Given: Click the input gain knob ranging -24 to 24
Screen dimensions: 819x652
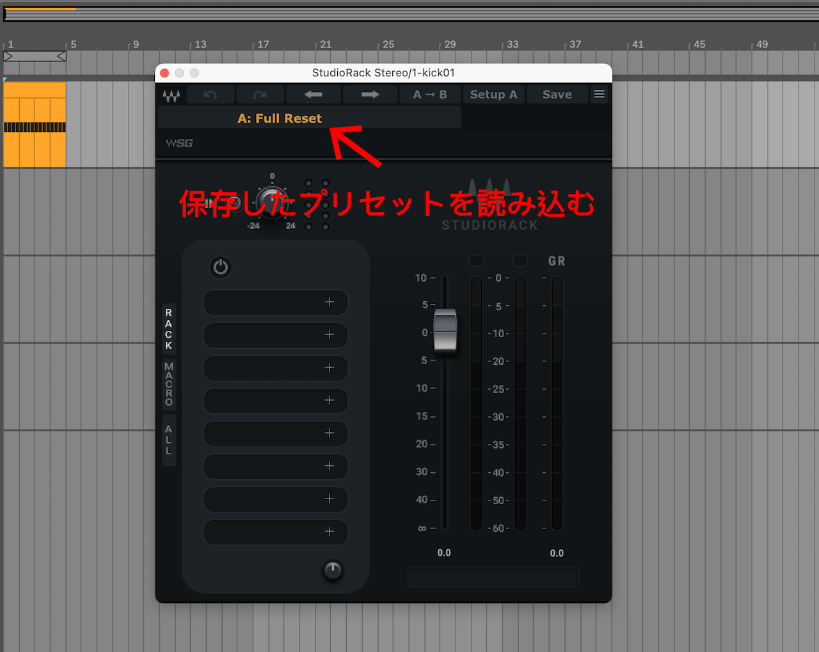Looking at the screenshot, I should (272, 203).
